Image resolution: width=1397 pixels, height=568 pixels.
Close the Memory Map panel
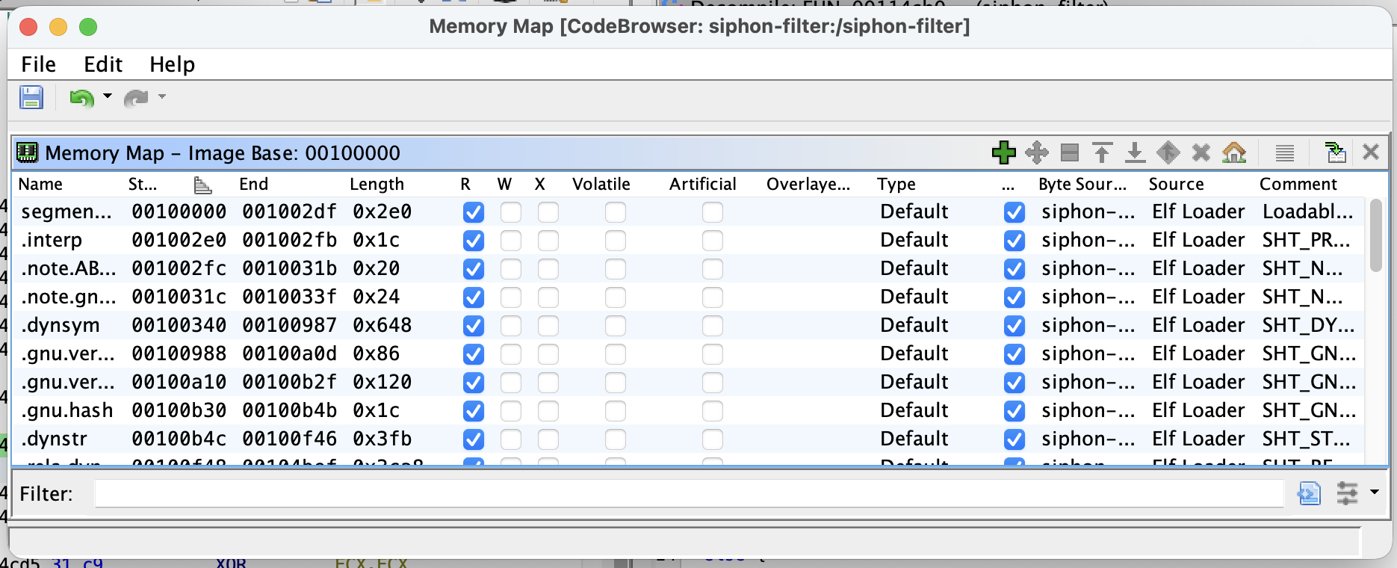(x=1371, y=152)
